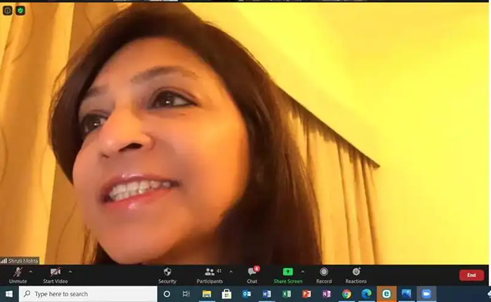Click the green encryption shield icon
This screenshot has height=302, width=491.
[20, 10]
